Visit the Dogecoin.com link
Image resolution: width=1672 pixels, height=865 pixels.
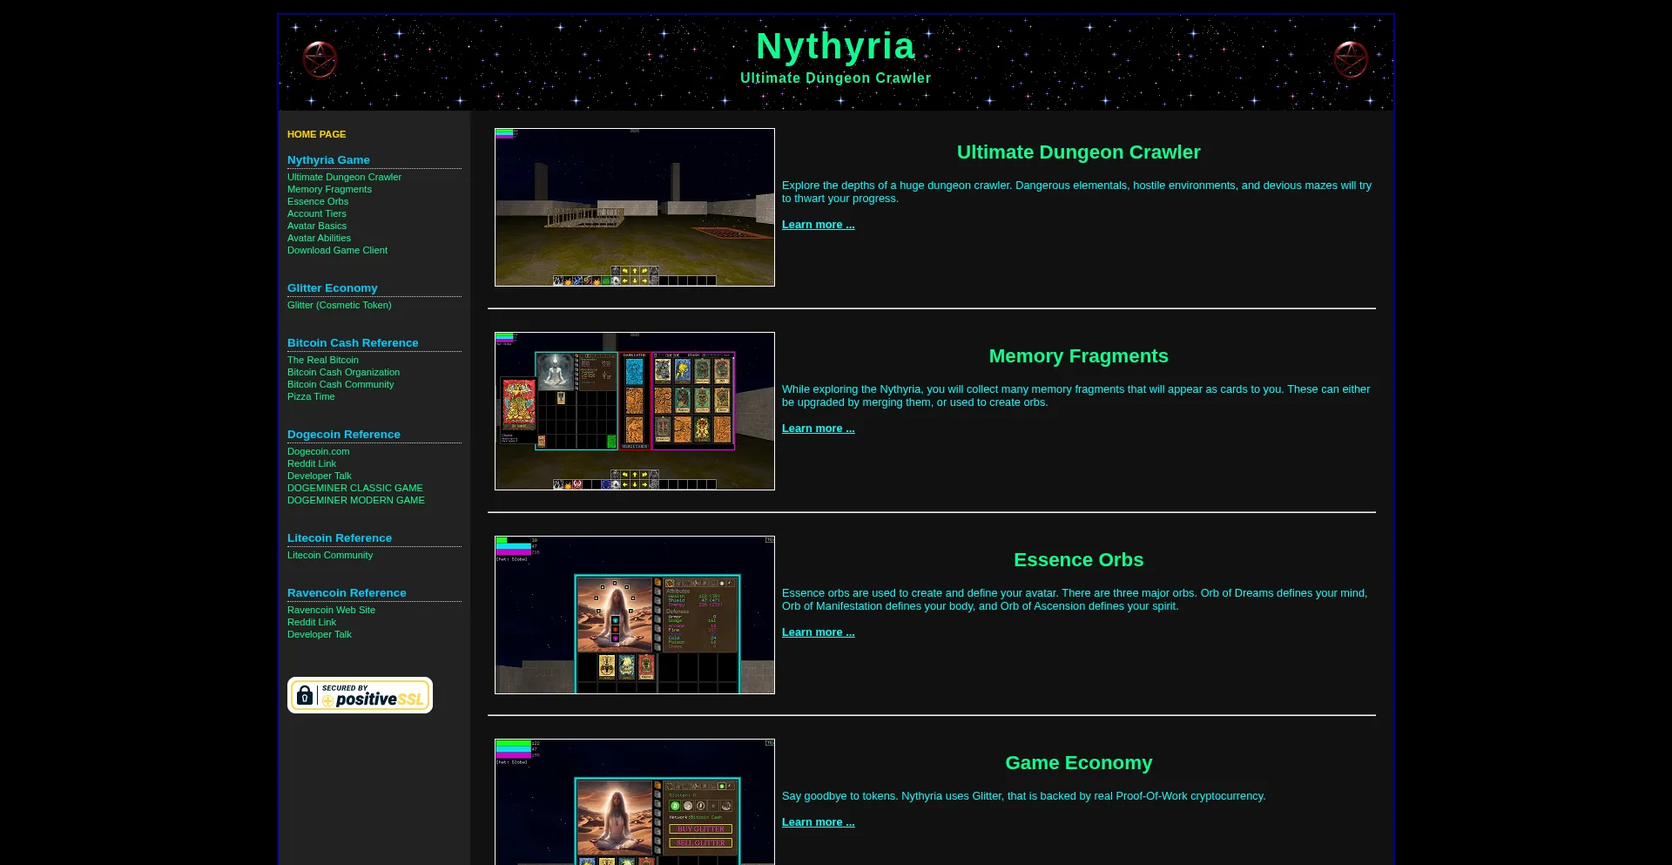click(x=318, y=451)
